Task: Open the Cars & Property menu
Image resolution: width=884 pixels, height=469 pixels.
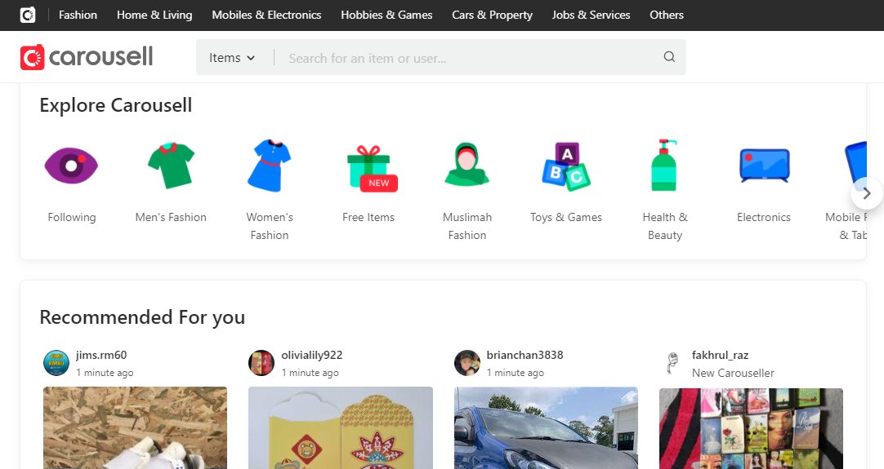Action: 492,15
